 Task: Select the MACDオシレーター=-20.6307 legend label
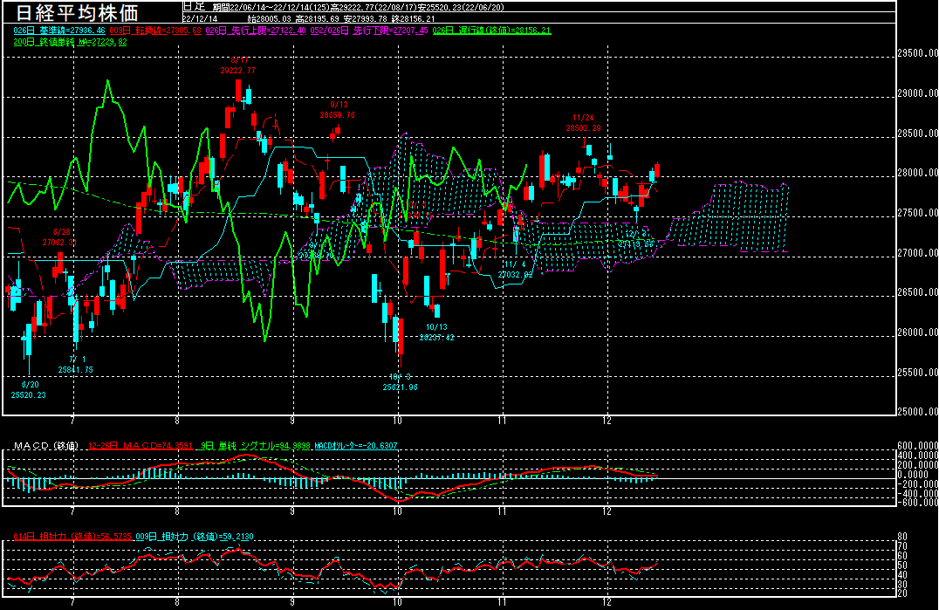pyautogui.click(x=356, y=446)
